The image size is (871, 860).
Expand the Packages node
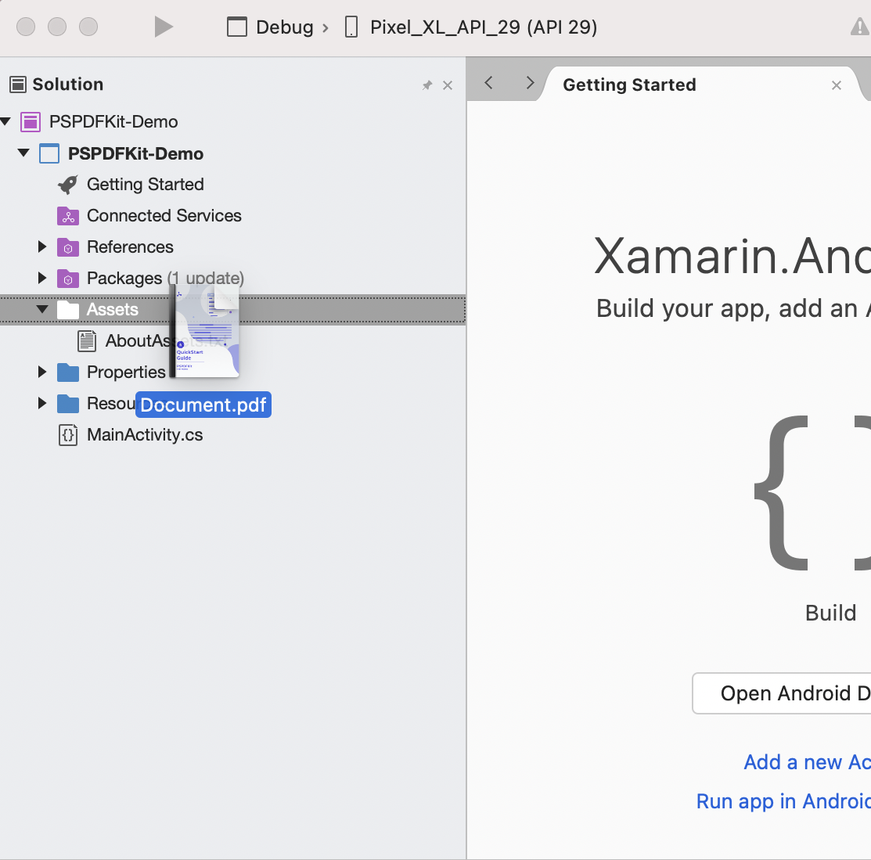tap(41, 277)
